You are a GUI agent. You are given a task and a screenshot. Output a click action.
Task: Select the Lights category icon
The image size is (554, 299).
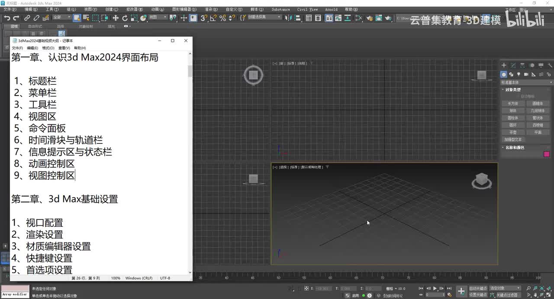[x=519, y=74]
